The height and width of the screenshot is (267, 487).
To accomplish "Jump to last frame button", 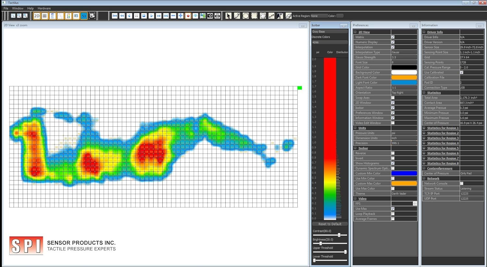I will click(166, 16).
